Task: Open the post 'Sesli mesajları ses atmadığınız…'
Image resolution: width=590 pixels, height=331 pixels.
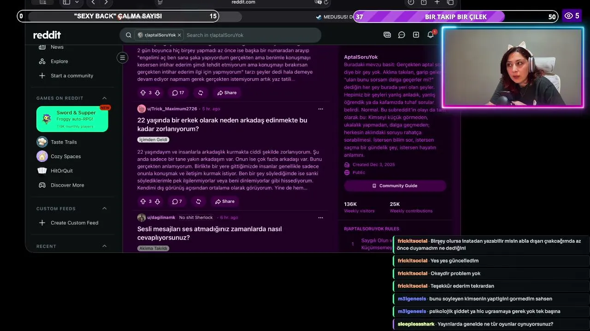Action: click(210, 233)
